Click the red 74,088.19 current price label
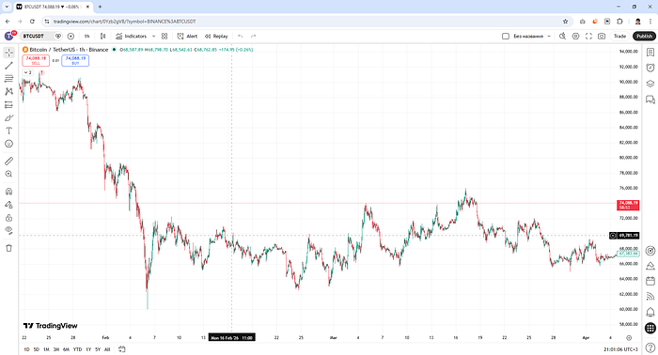The height and width of the screenshot is (355, 658). coord(628,205)
